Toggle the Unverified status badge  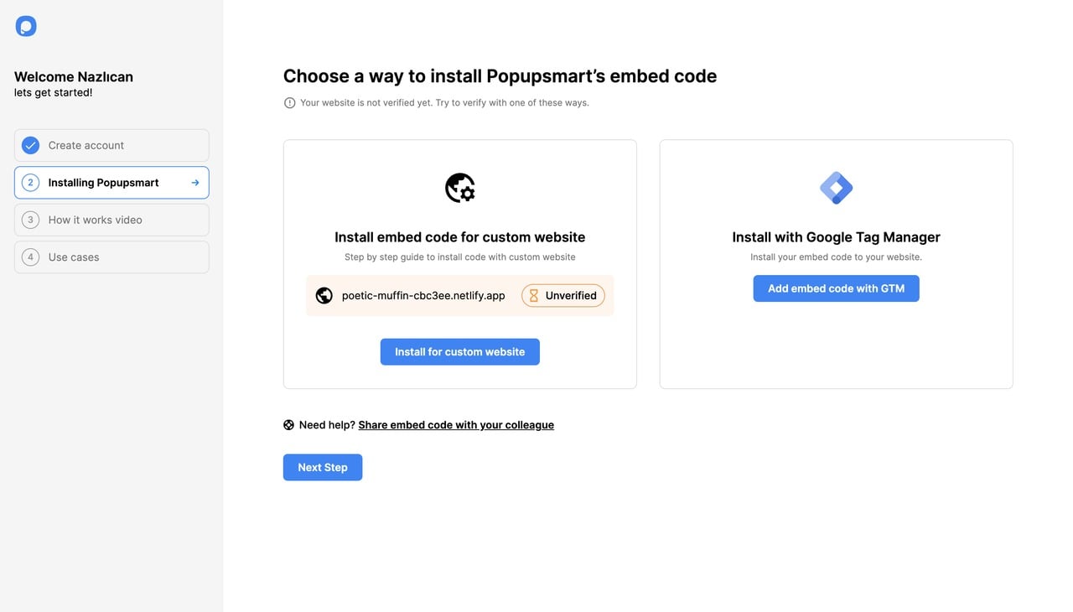pos(562,295)
